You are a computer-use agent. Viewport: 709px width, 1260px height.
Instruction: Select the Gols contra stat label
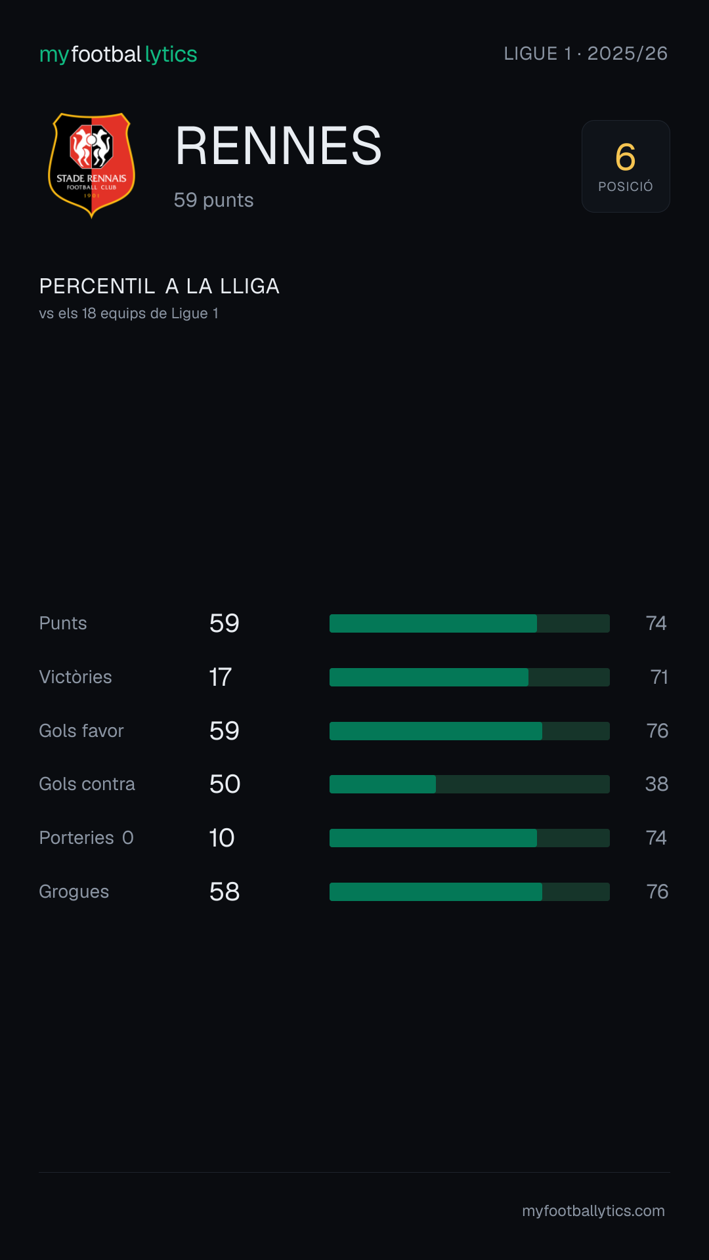87,784
